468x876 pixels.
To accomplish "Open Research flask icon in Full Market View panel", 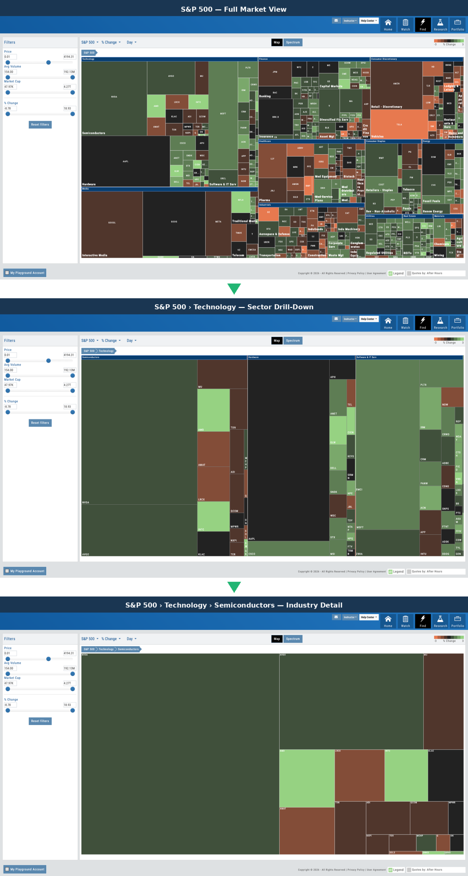I will 440,24.
